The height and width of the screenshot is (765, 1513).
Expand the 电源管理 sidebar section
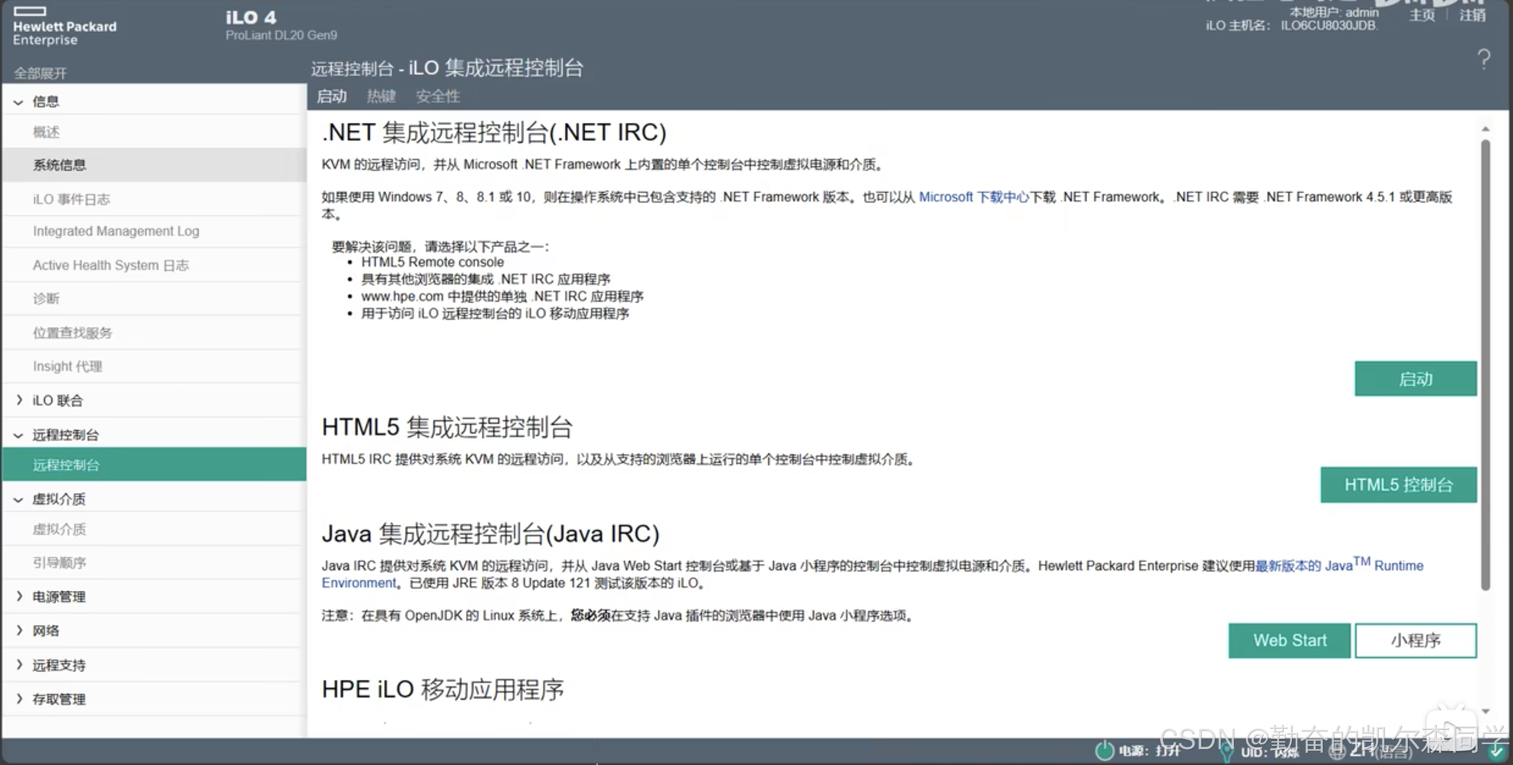(20, 597)
